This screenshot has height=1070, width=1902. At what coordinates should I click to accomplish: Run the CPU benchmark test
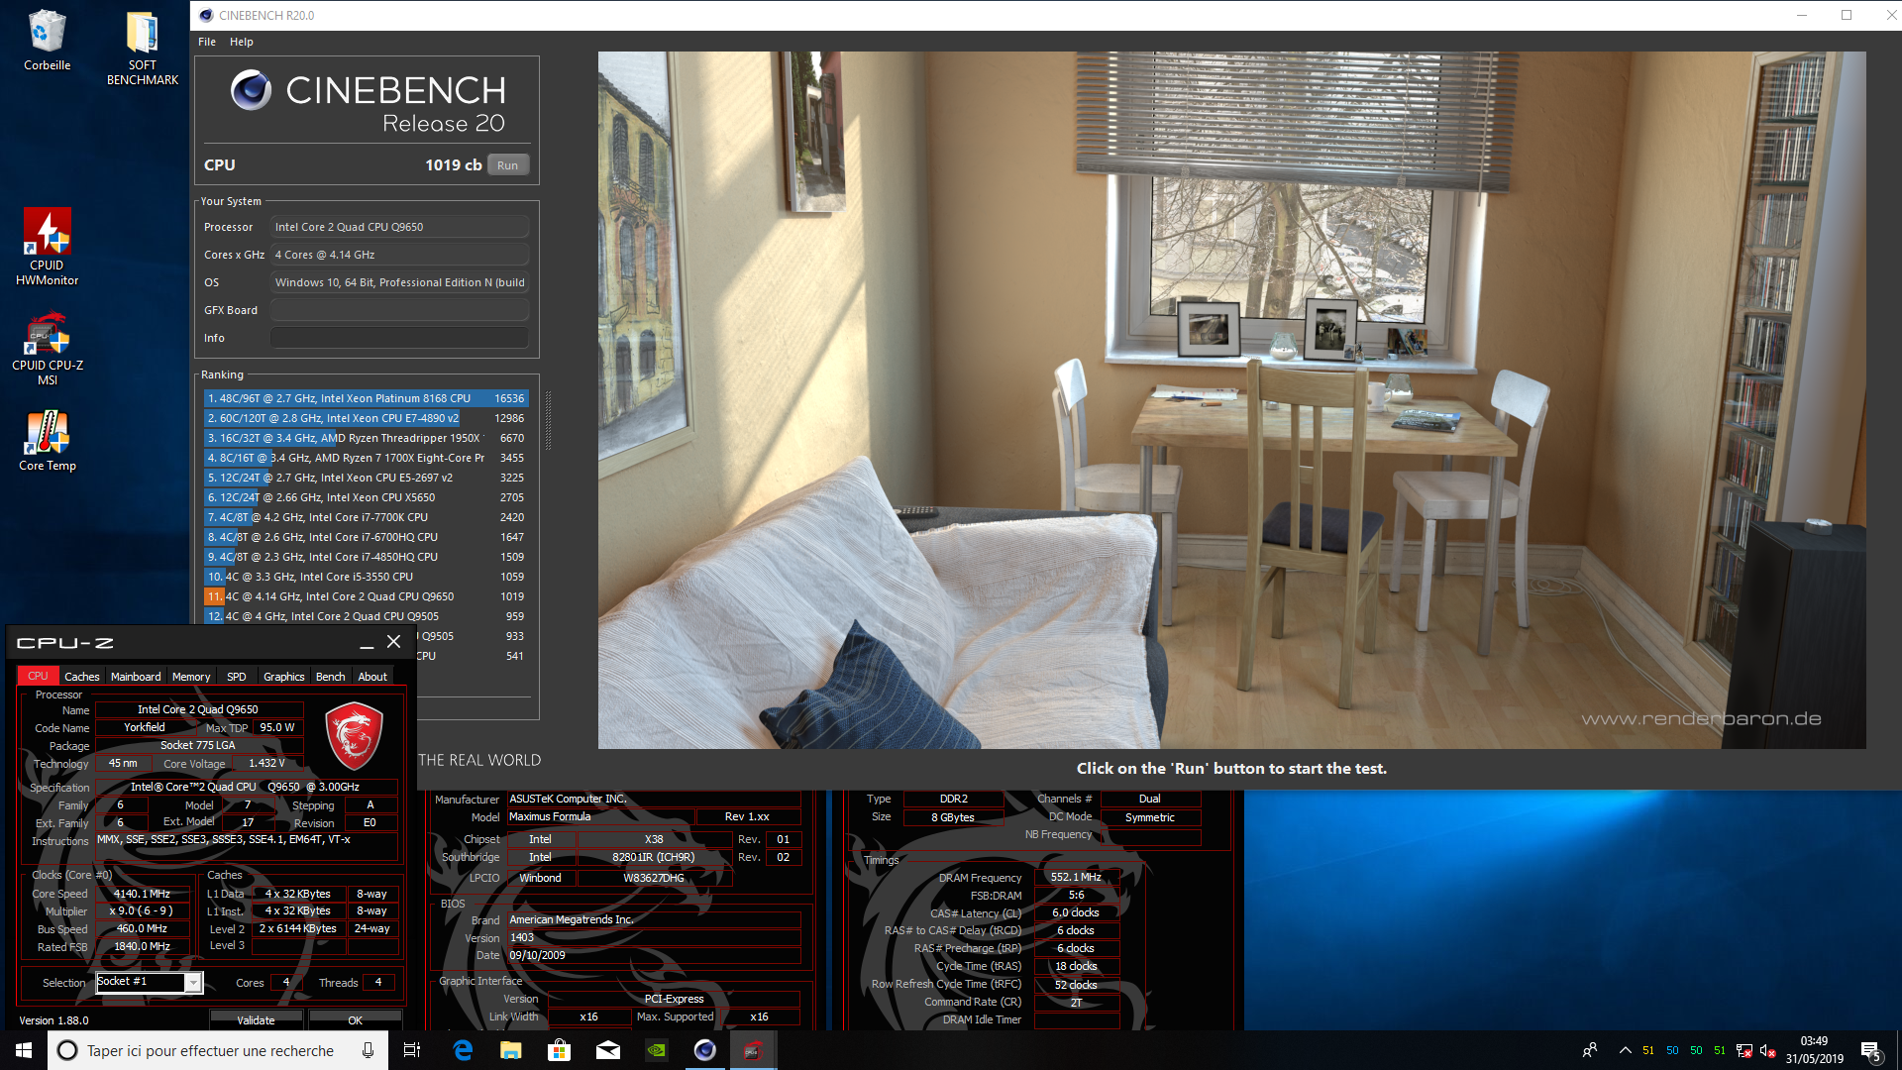pos(508,165)
